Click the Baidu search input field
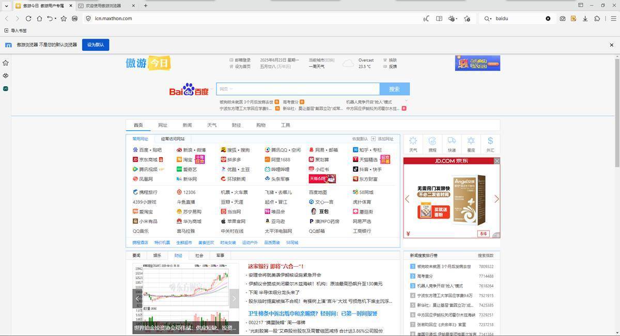 coord(298,89)
